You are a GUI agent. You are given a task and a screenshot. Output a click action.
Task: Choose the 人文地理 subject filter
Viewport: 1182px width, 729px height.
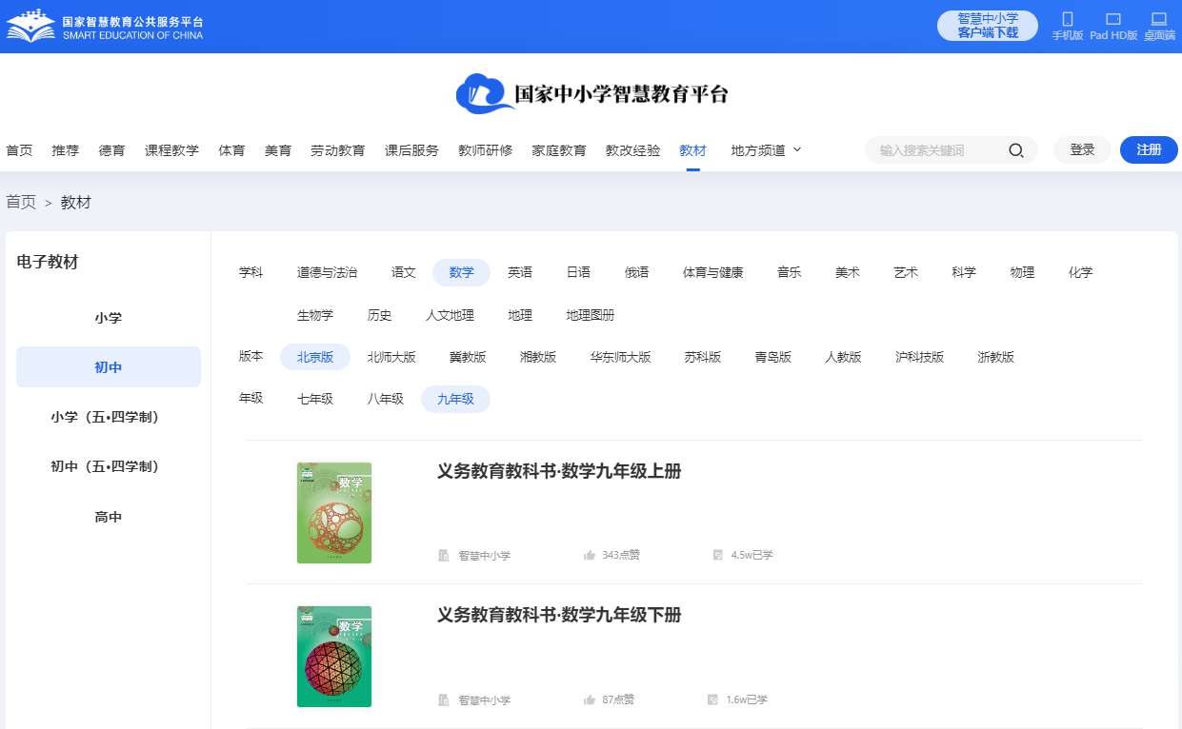click(450, 315)
